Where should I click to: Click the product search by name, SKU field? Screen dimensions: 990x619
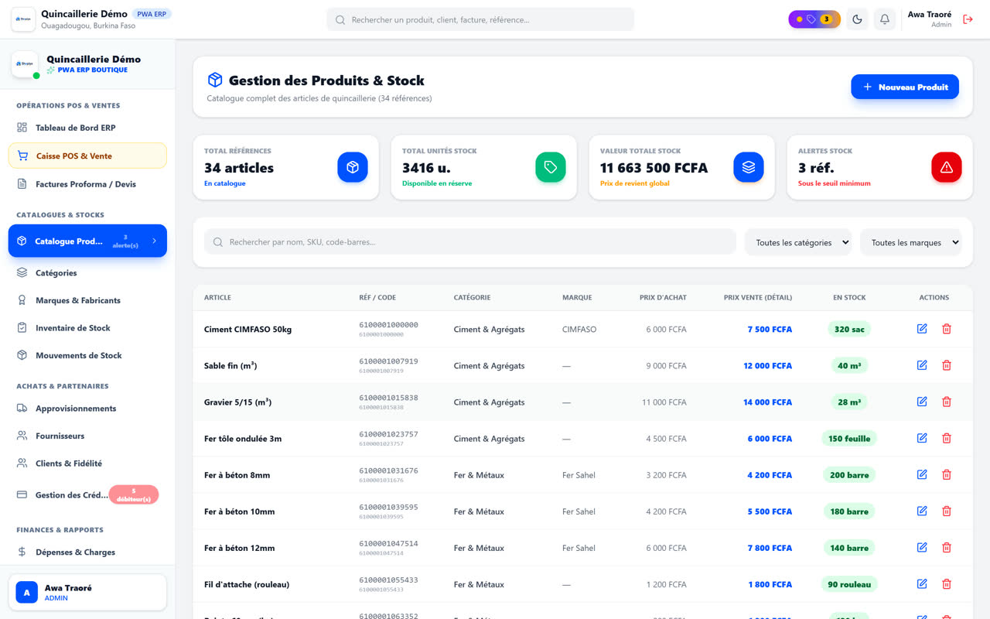pos(470,242)
